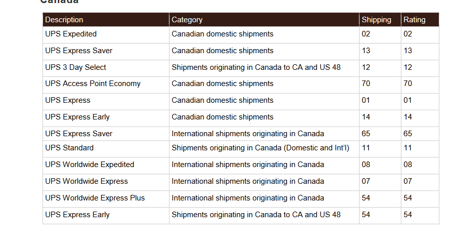Click the Shipping column header

click(x=380, y=20)
